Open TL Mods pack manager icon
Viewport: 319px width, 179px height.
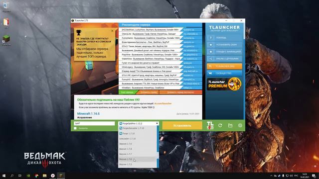coord(210,125)
